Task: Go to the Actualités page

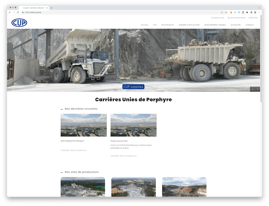Action: [x=236, y=25]
